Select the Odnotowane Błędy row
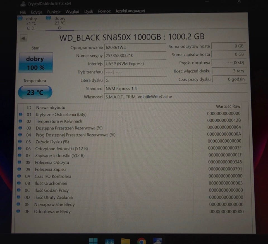The width and height of the screenshot is (268, 244). (131, 211)
